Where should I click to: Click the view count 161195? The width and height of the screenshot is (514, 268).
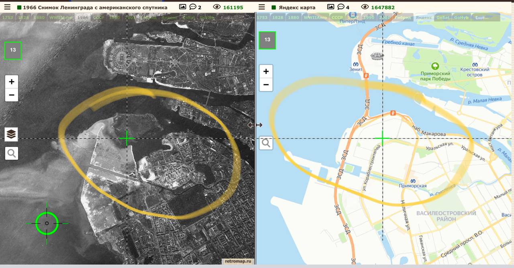pyautogui.click(x=233, y=7)
